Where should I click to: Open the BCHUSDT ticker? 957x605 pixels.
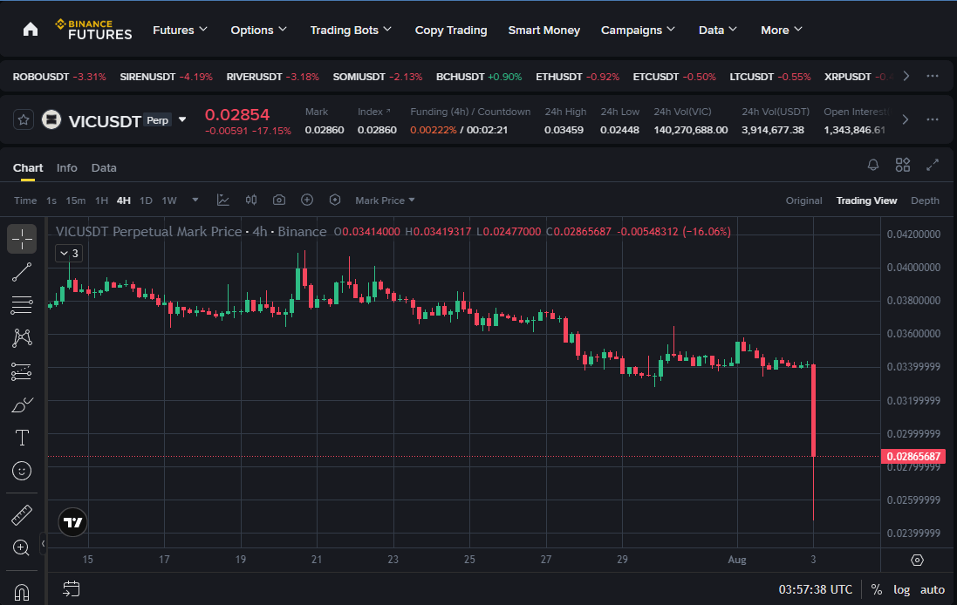coord(479,76)
